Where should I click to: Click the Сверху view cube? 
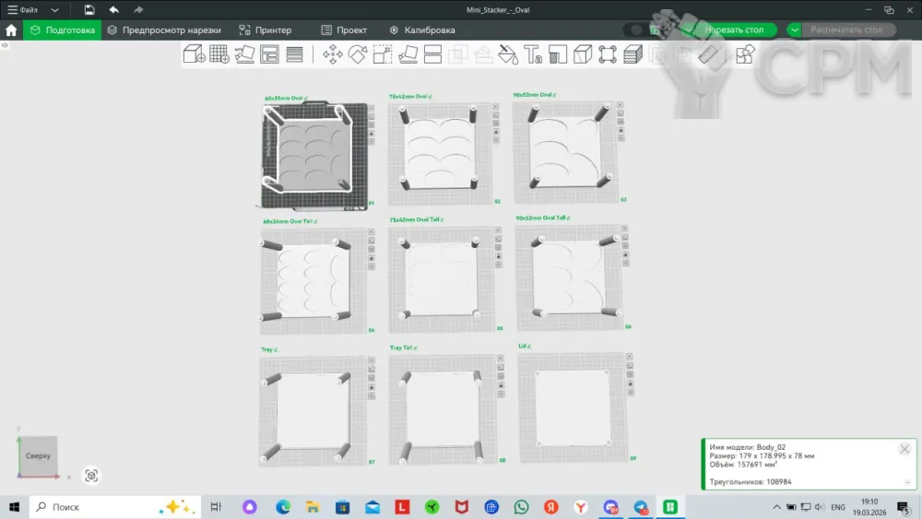click(x=39, y=455)
